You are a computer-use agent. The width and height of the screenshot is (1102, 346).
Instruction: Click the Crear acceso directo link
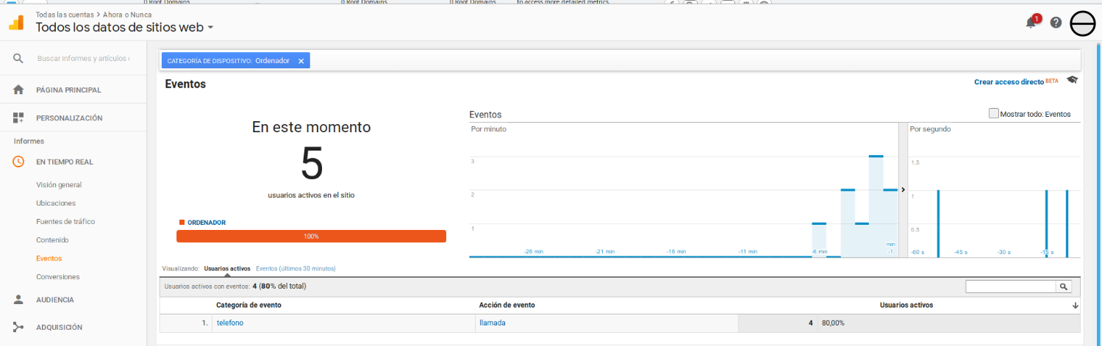pyautogui.click(x=1009, y=82)
